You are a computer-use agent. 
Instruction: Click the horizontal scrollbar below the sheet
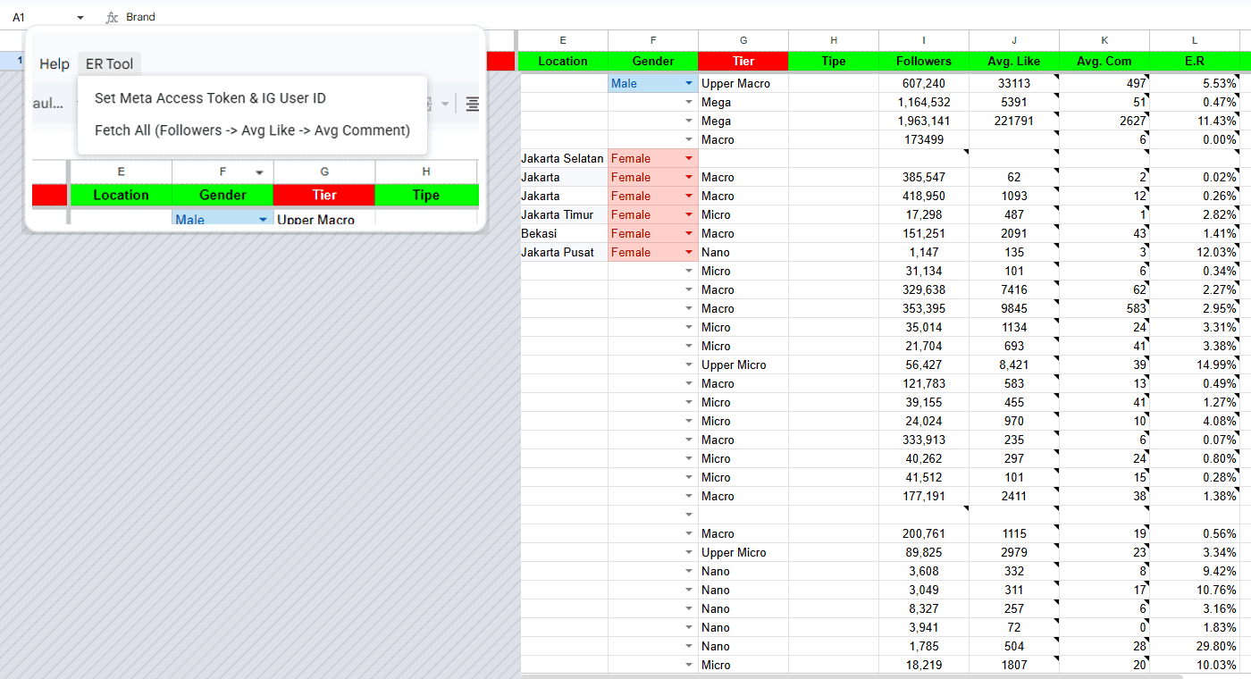[x=851, y=676]
